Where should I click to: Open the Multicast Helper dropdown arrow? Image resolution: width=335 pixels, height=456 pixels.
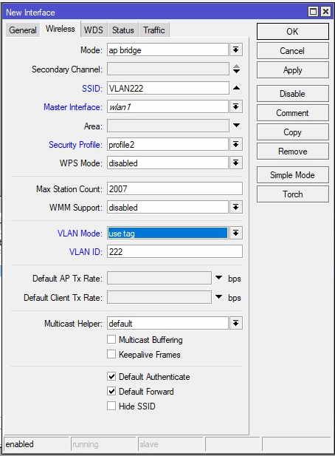pos(235,323)
